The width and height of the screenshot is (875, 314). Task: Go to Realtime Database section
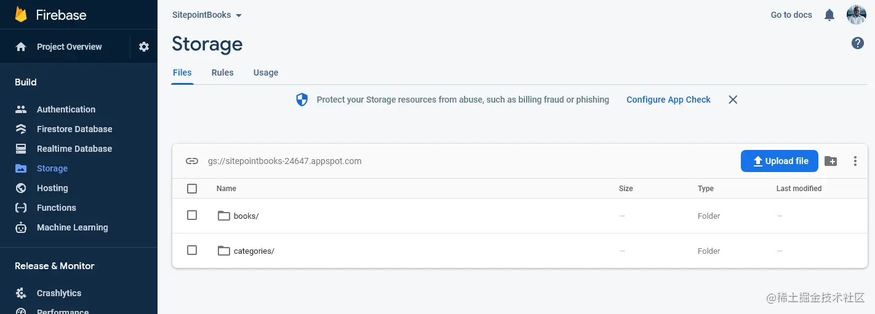(x=74, y=149)
